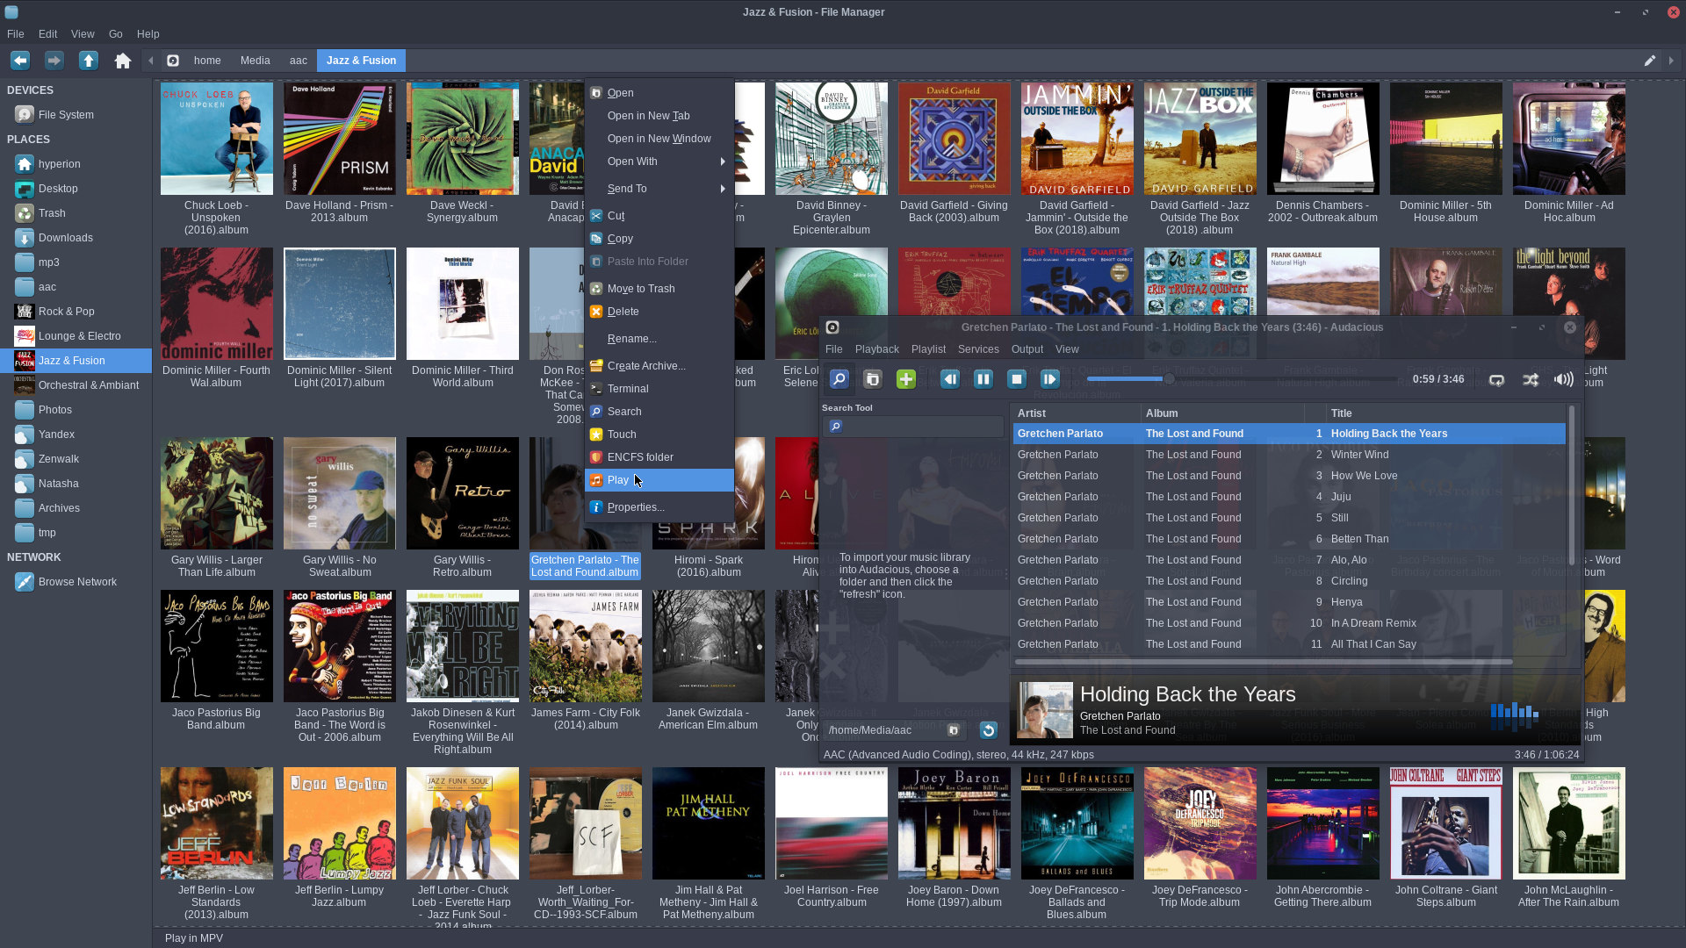Click the aac path bar button

point(299,61)
